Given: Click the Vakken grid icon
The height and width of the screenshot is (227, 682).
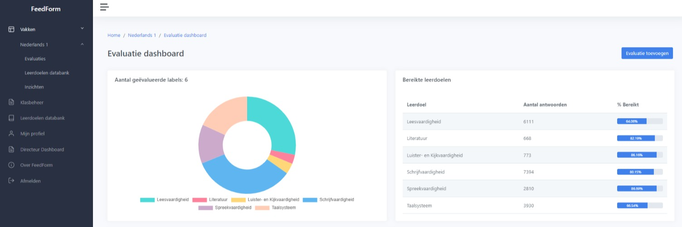Looking at the screenshot, I should (11, 29).
